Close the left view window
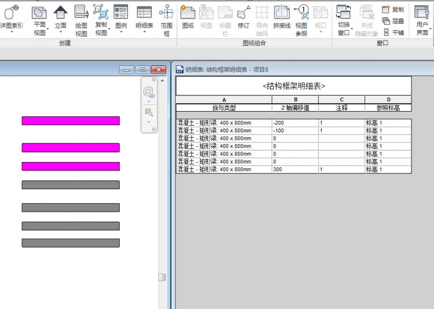434x309 pixels. [x=159, y=69]
